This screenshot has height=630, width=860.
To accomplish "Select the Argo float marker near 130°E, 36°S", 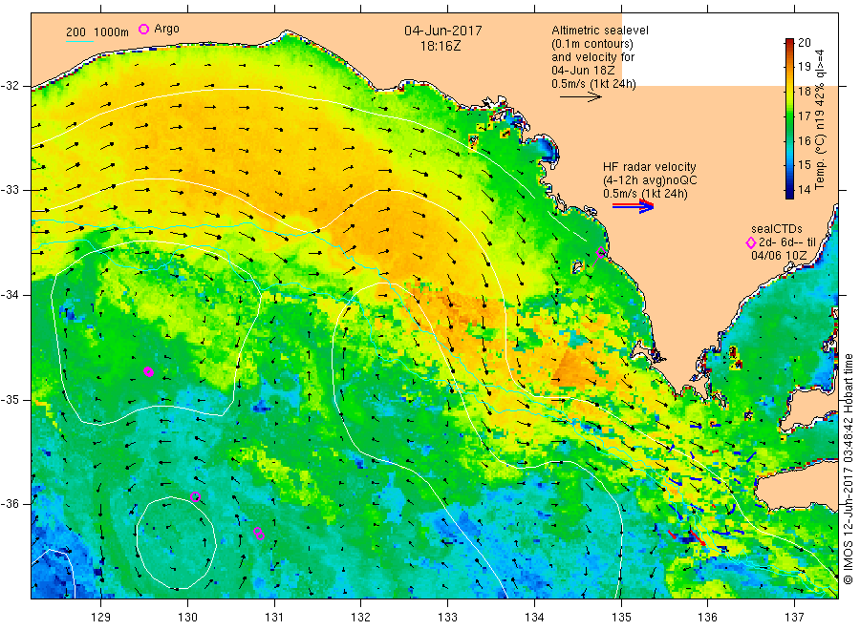I will click(195, 497).
